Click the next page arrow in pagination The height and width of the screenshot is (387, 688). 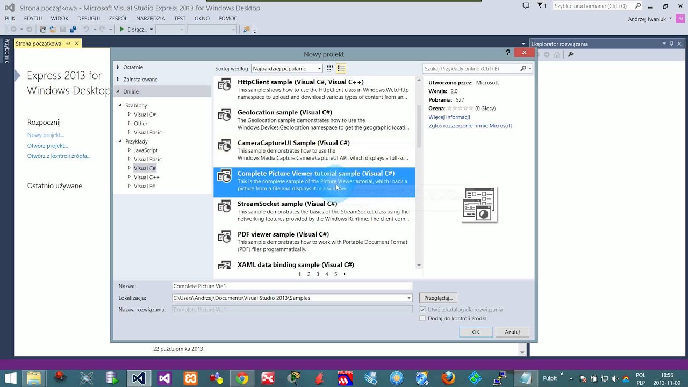point(345,274)
